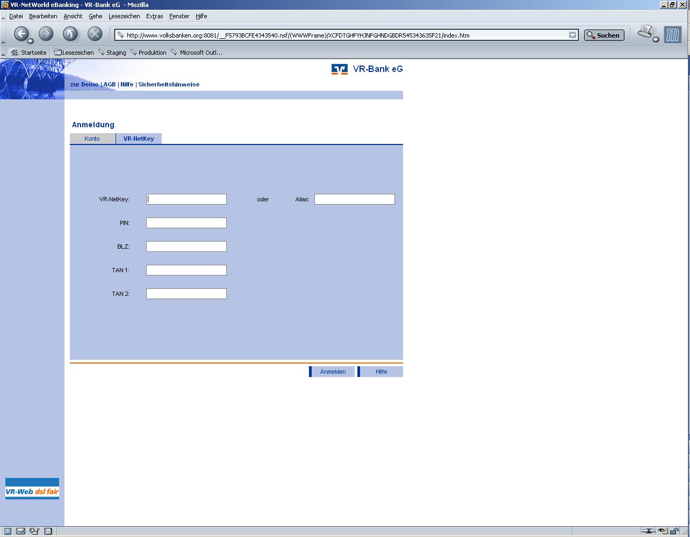Open Startseite home bookmark
Image resolution: width=690 pixels, height=537 pixels.
[28, 53]
